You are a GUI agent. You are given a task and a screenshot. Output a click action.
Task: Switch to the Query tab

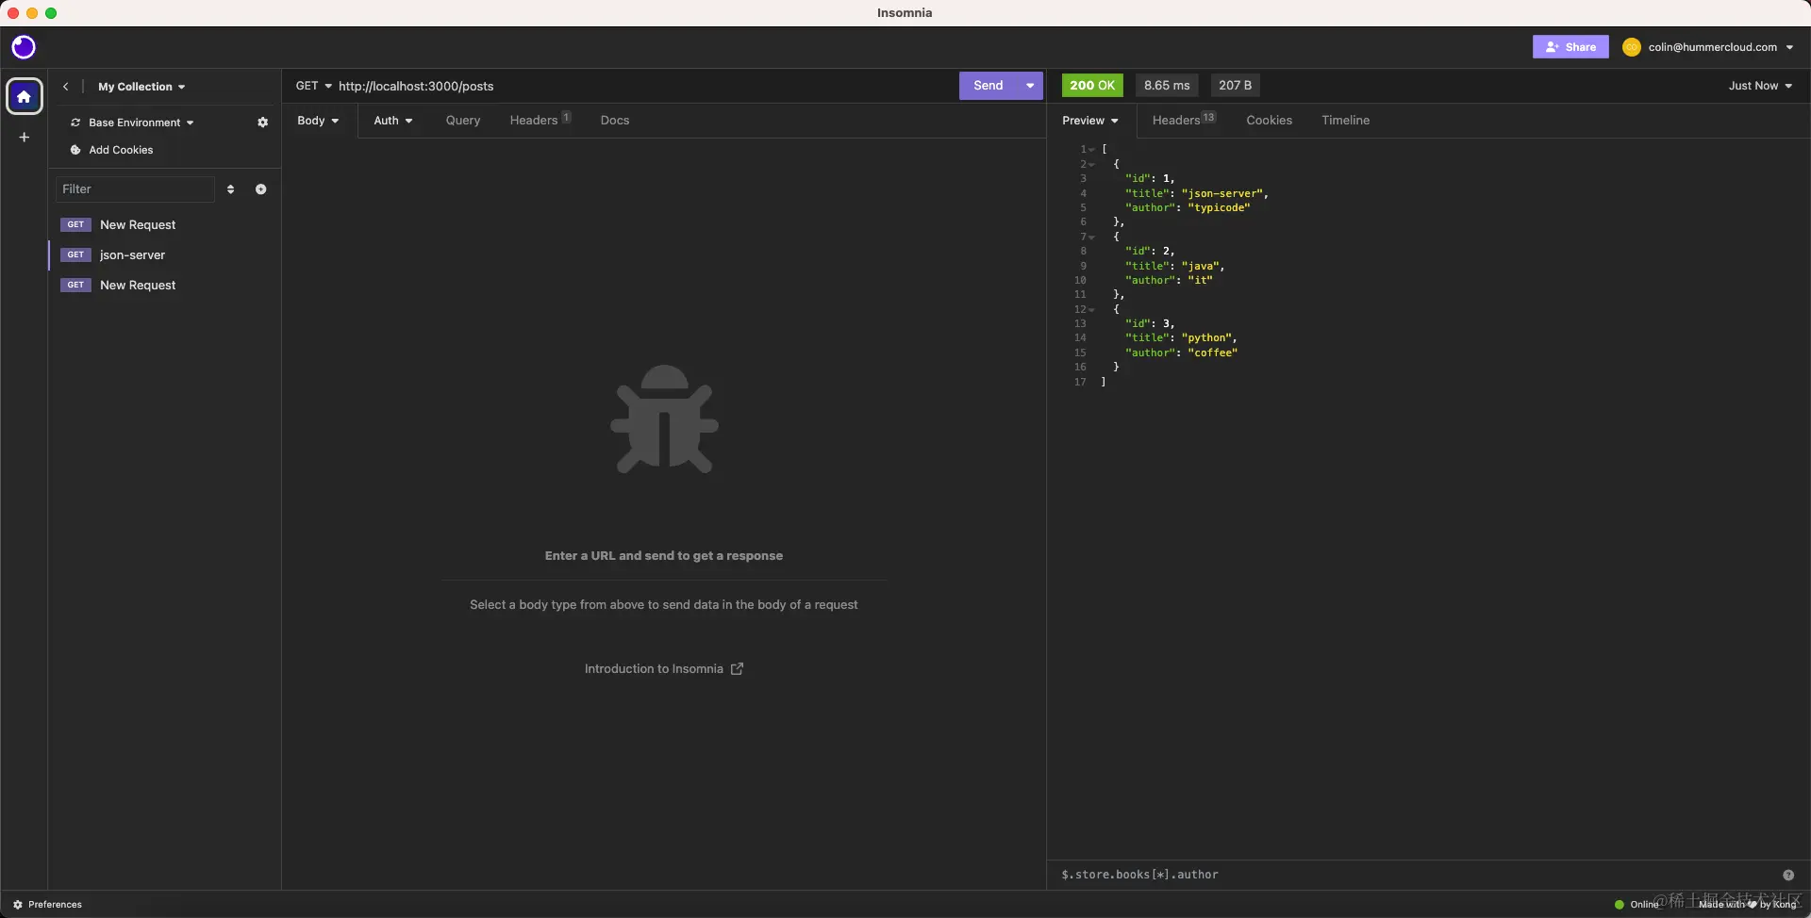463,121
